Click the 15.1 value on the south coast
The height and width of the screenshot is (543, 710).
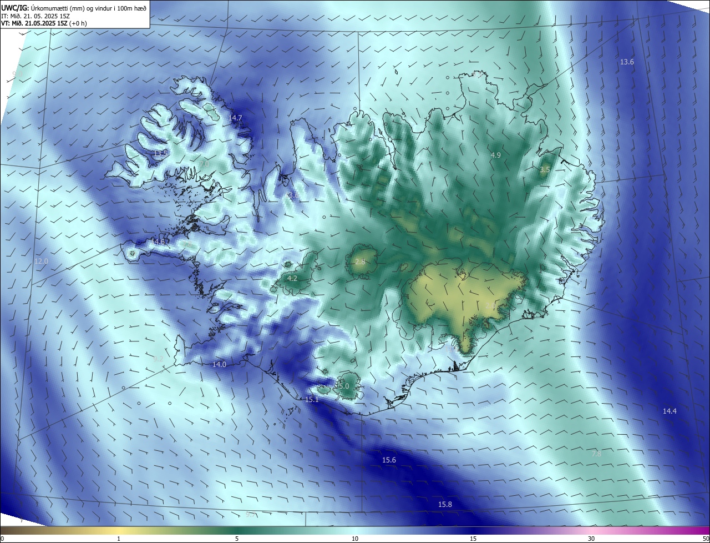point(312,399)
